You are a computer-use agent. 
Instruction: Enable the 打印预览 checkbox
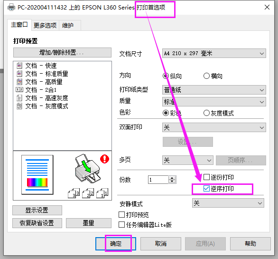pos(121,215)
